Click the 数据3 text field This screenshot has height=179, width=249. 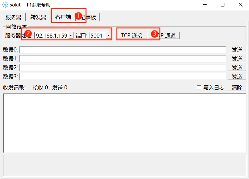(123, 76)
